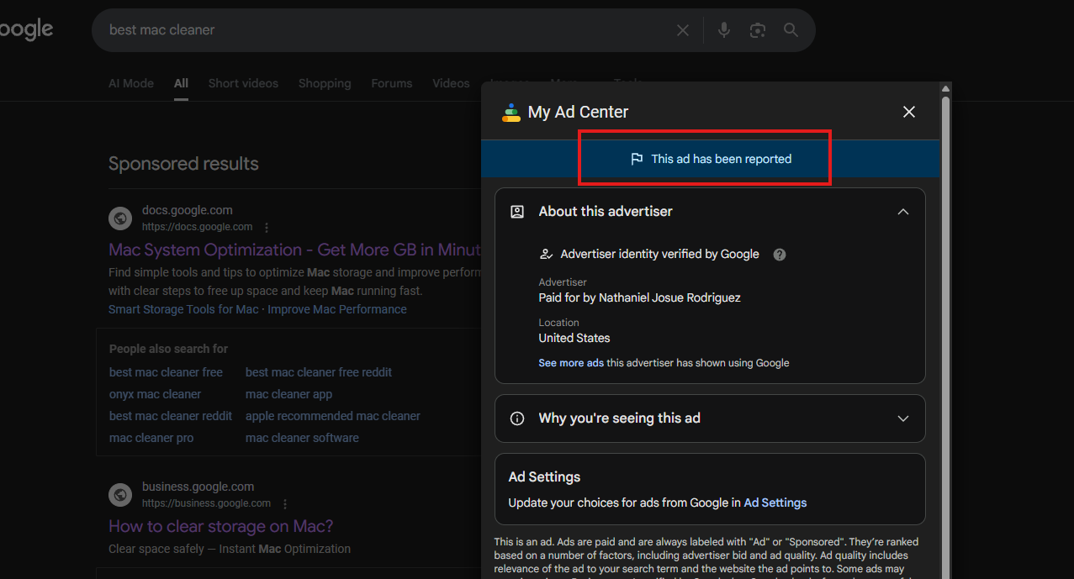
Task: Click the Ad Center panel scrollbar
Action: click(945, 336)
